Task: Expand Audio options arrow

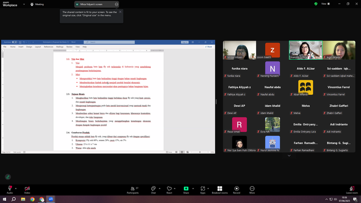Action: pyautogui.click(x=16, y=188)
